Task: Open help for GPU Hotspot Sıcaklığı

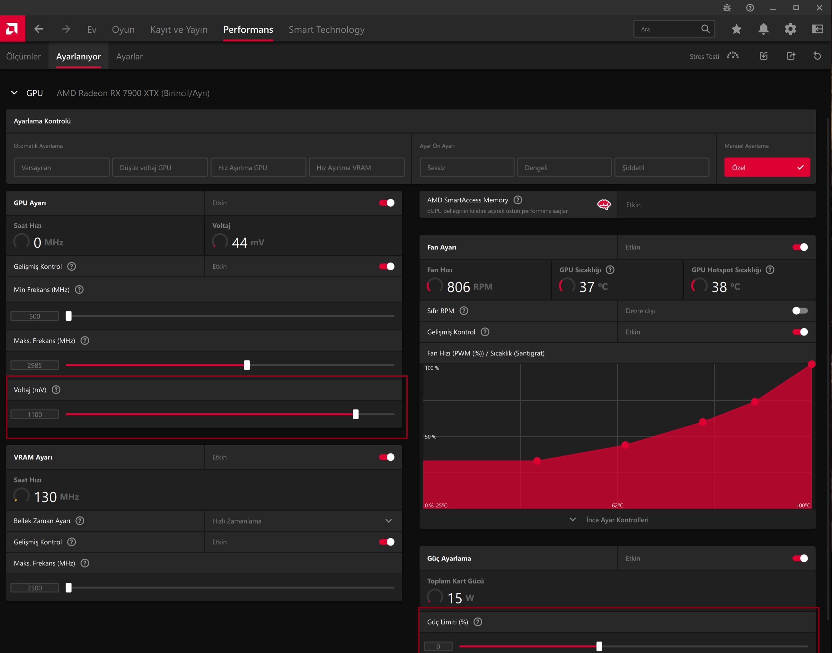Action: click(x=770, y=270)
